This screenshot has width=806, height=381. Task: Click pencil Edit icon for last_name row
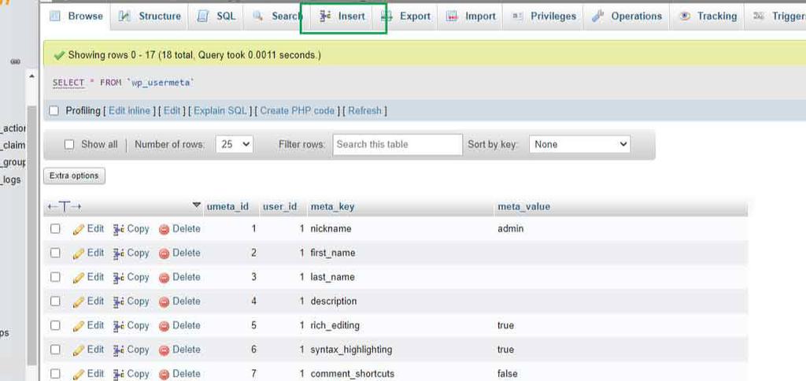[78, 278]
